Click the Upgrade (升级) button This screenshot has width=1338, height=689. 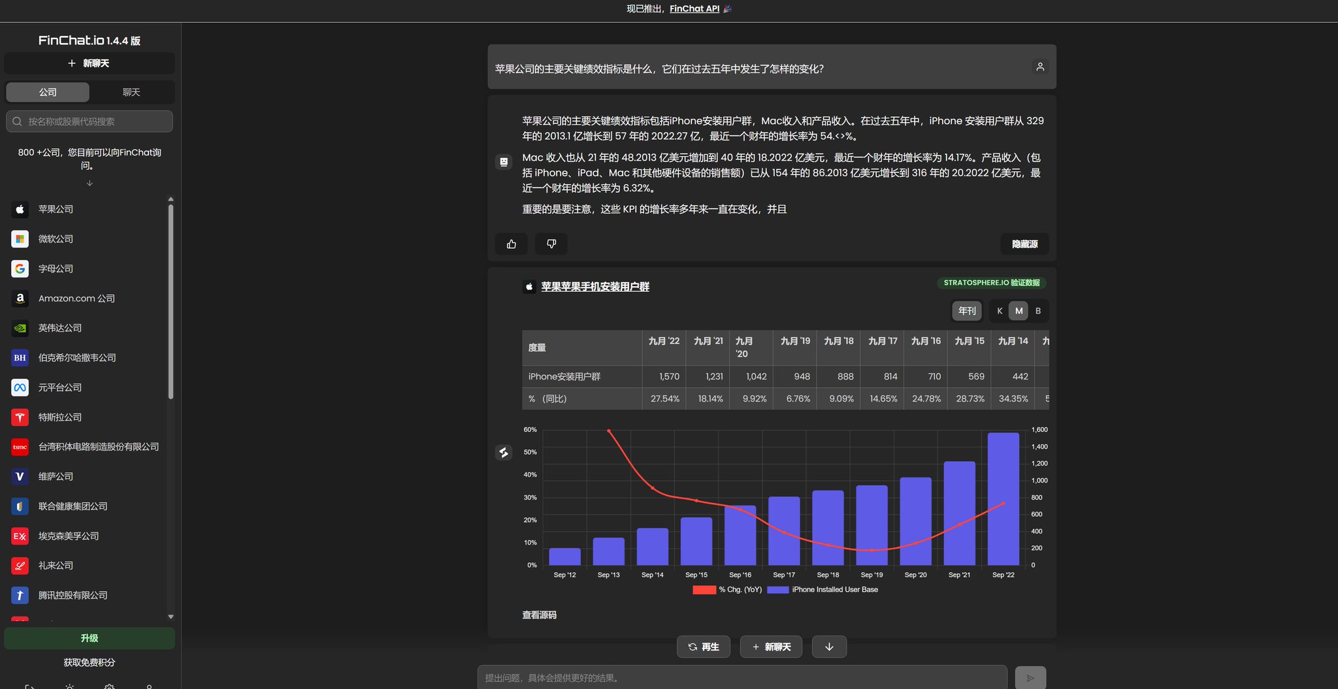point(90,638)
